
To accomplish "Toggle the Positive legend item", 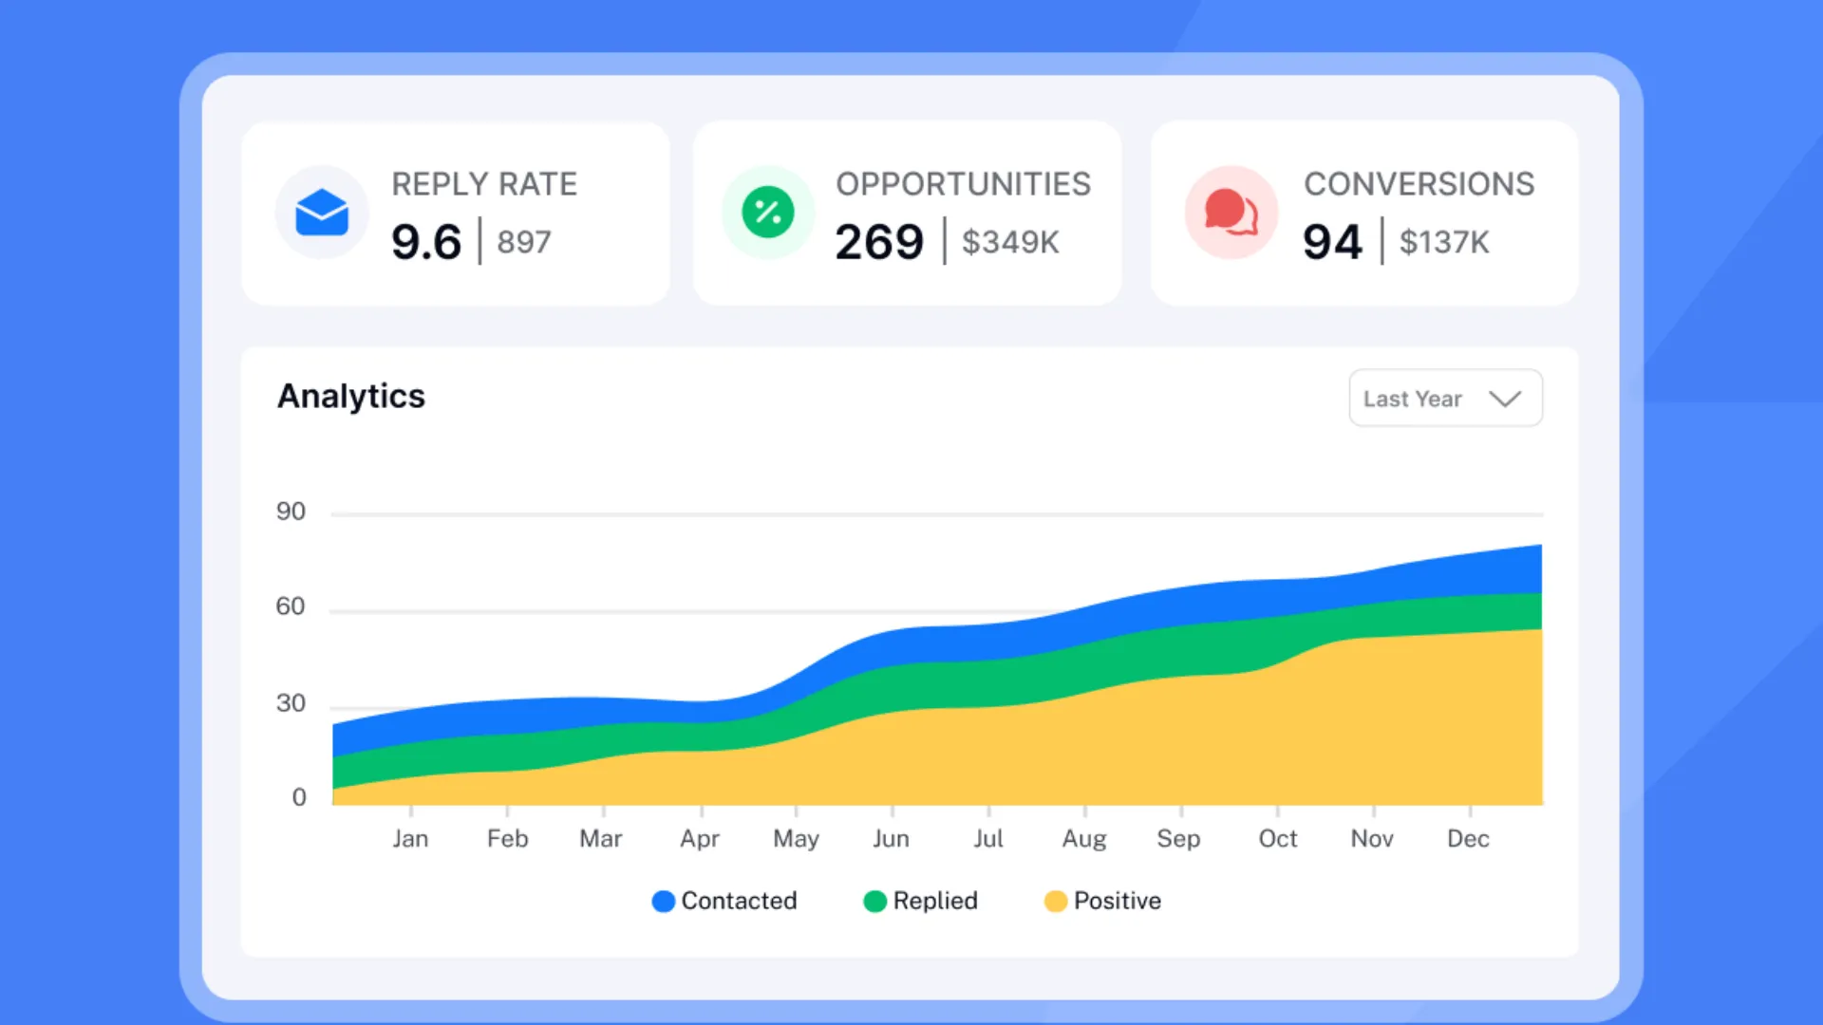I will click(1102, 901).
